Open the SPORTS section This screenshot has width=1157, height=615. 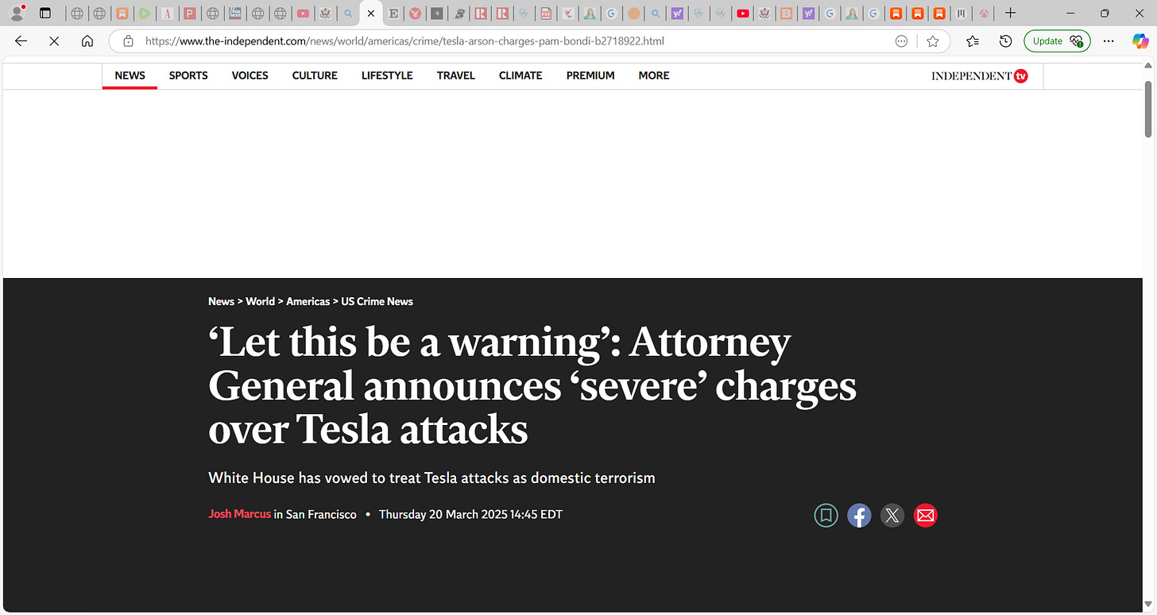[188, 75]
